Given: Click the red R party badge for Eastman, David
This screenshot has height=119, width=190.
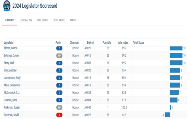Looking at the screenshot, I should coord(59,115).
